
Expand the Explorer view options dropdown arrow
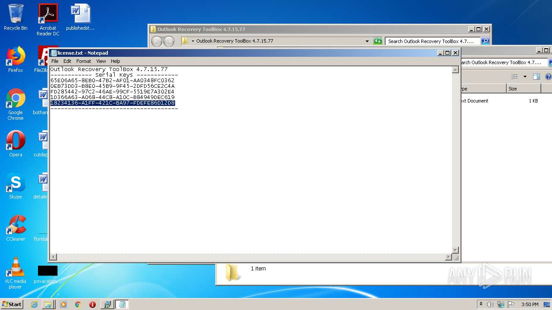point(525,77)
